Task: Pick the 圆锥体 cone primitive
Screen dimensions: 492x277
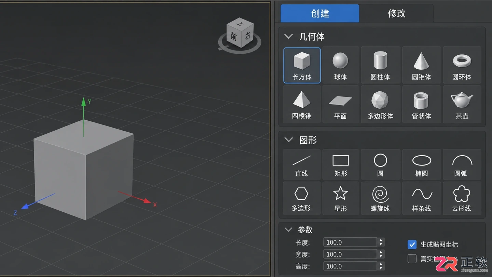Action: [x=421, y=65]
